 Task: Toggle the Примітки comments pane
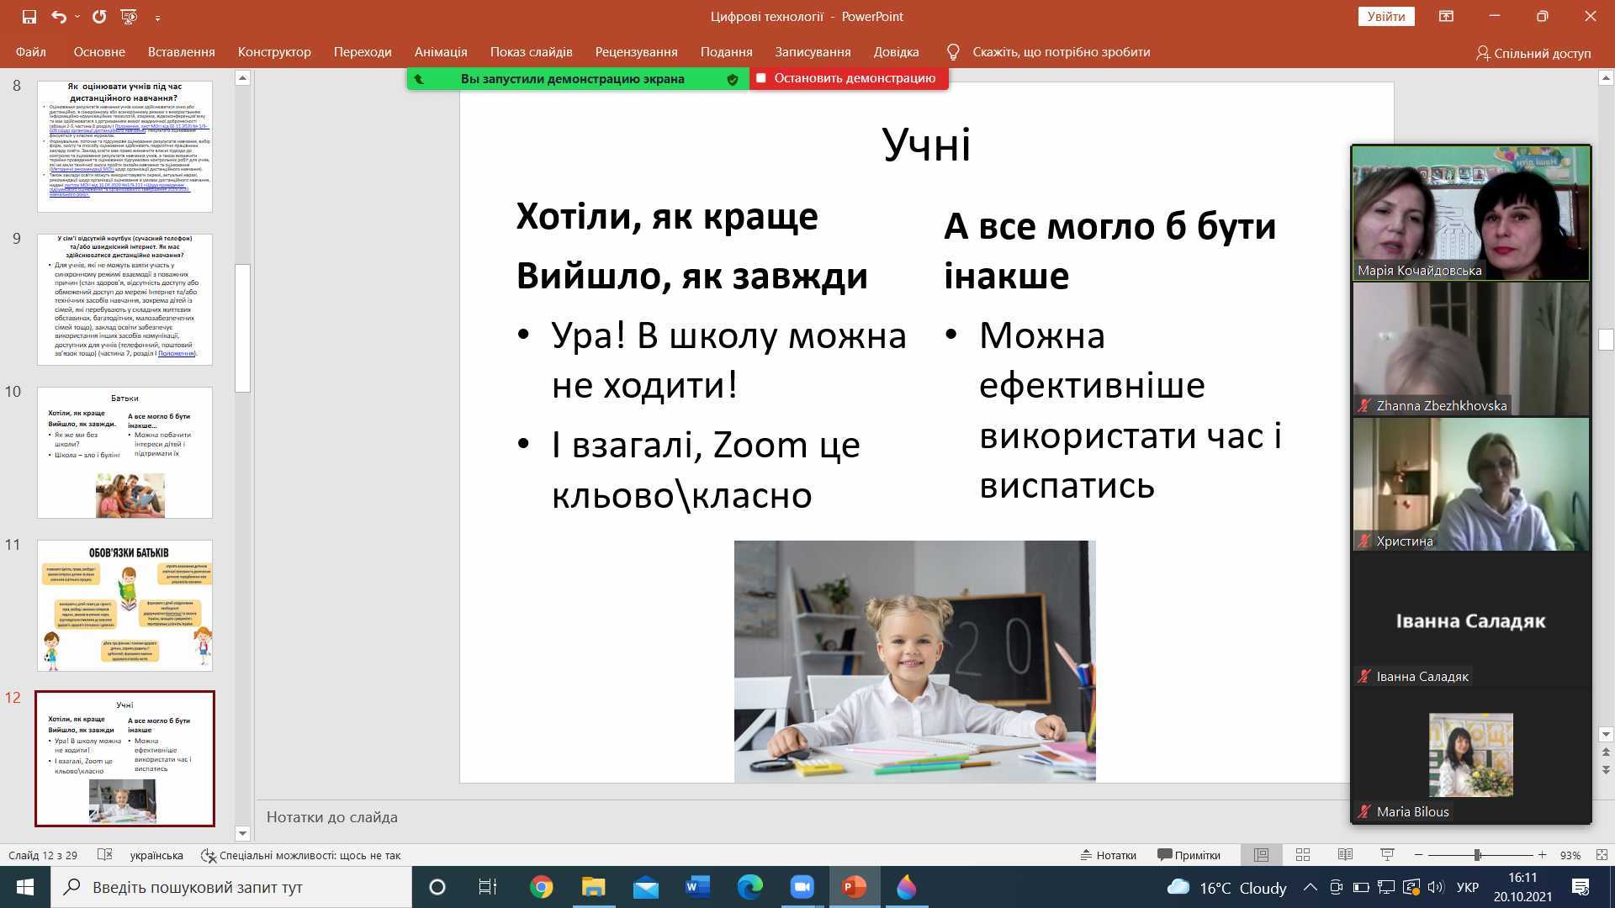1189,855
